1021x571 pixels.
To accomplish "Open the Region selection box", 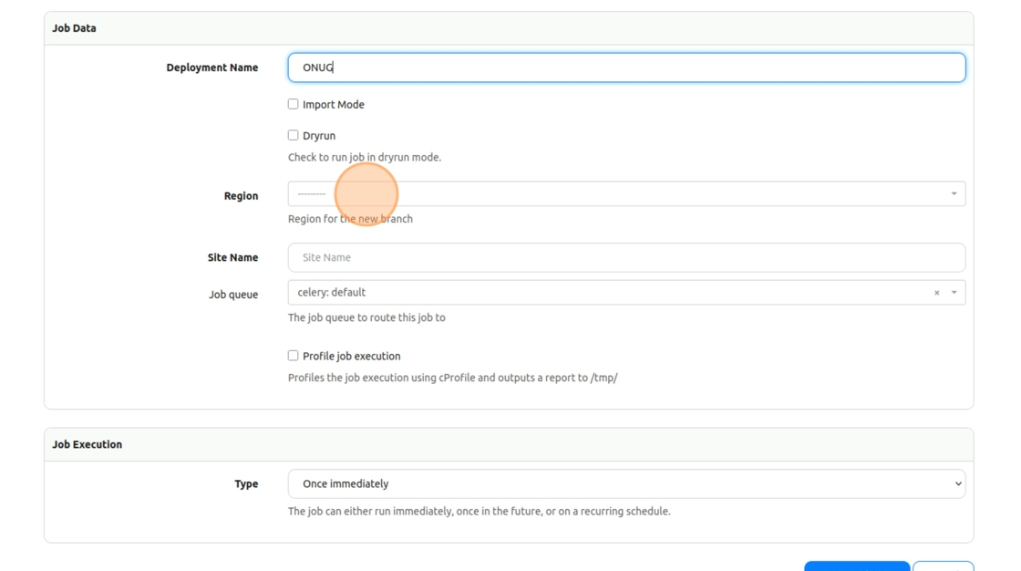I will 620,193.
